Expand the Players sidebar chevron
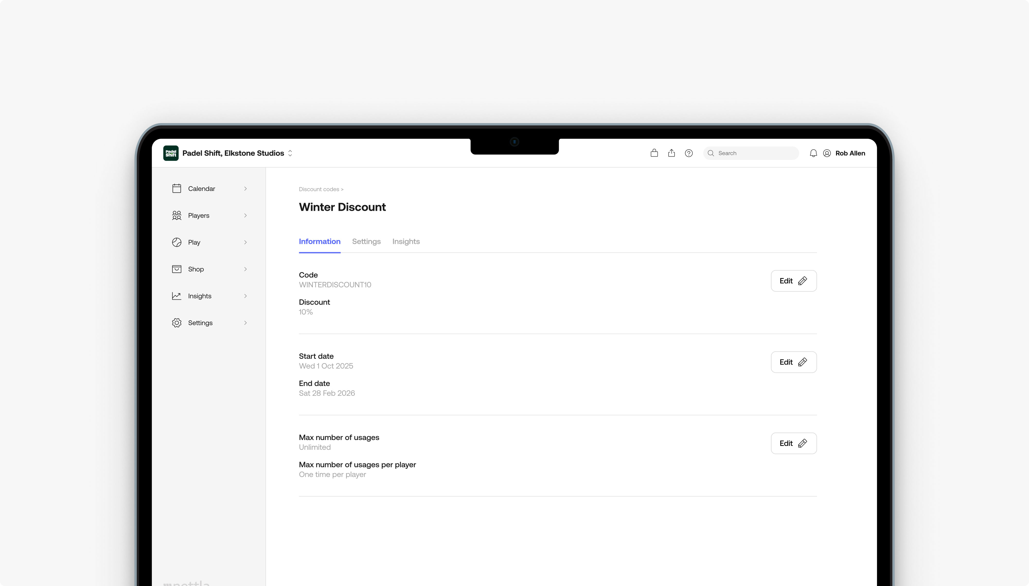This screenshot has width=1029, height=586. point(245,215)
